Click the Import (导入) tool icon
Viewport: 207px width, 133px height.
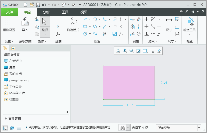tap(25, 22)
